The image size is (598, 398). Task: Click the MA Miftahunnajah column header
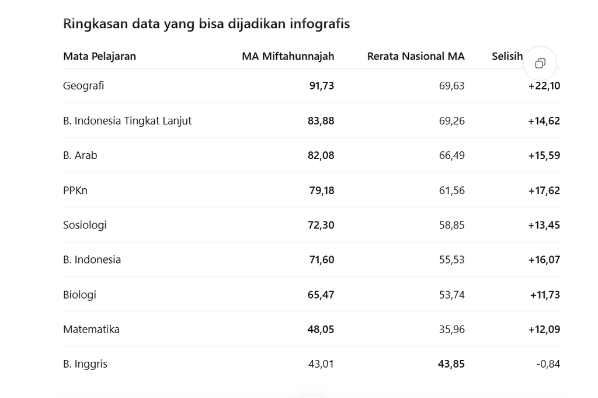288,57
